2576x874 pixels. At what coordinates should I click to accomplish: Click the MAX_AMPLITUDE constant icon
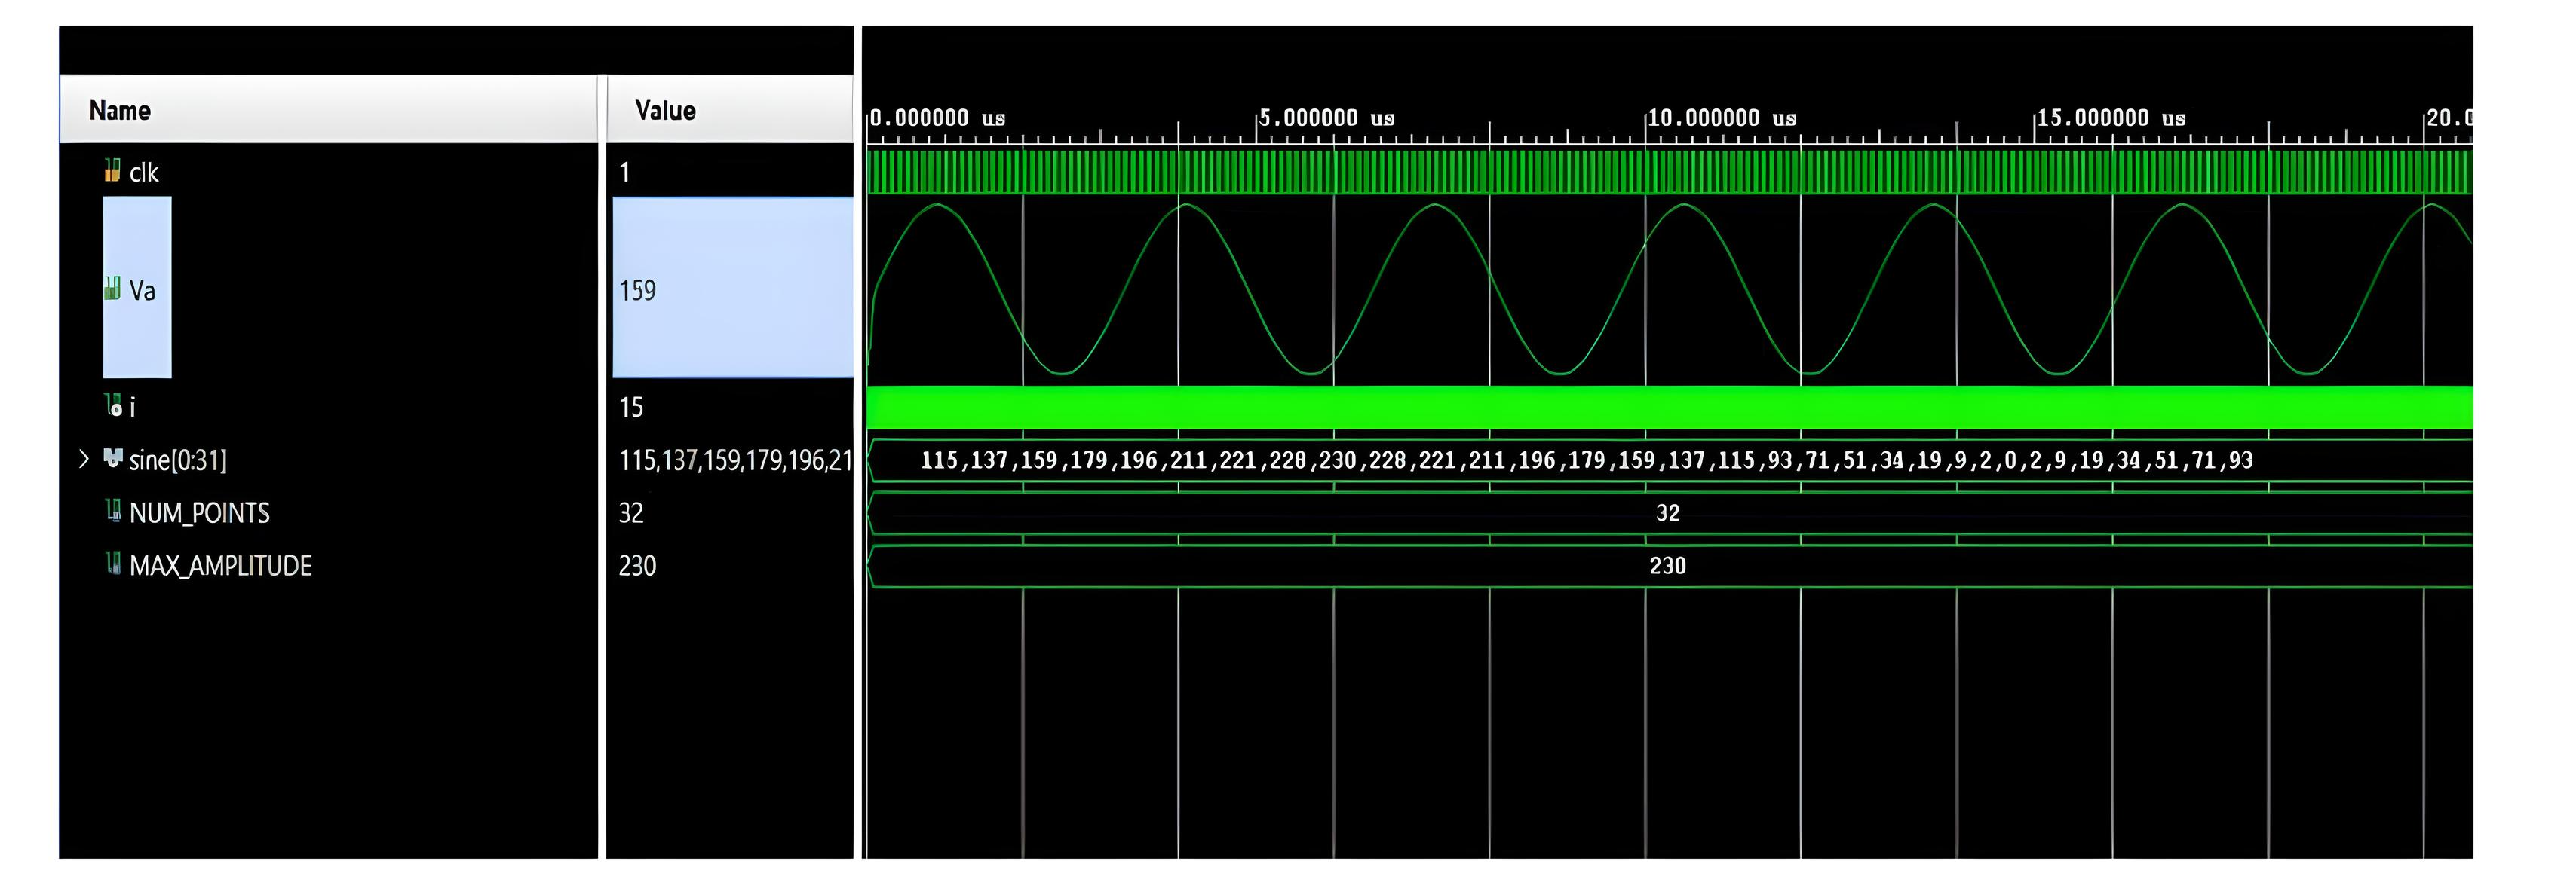click(113, 565)
